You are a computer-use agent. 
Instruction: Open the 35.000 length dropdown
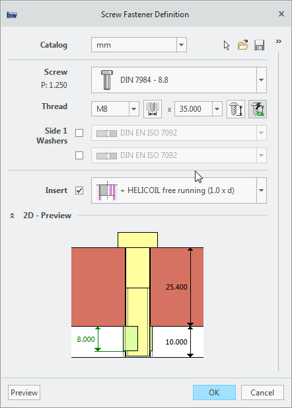pyautogui.click(x=217, y=108)
